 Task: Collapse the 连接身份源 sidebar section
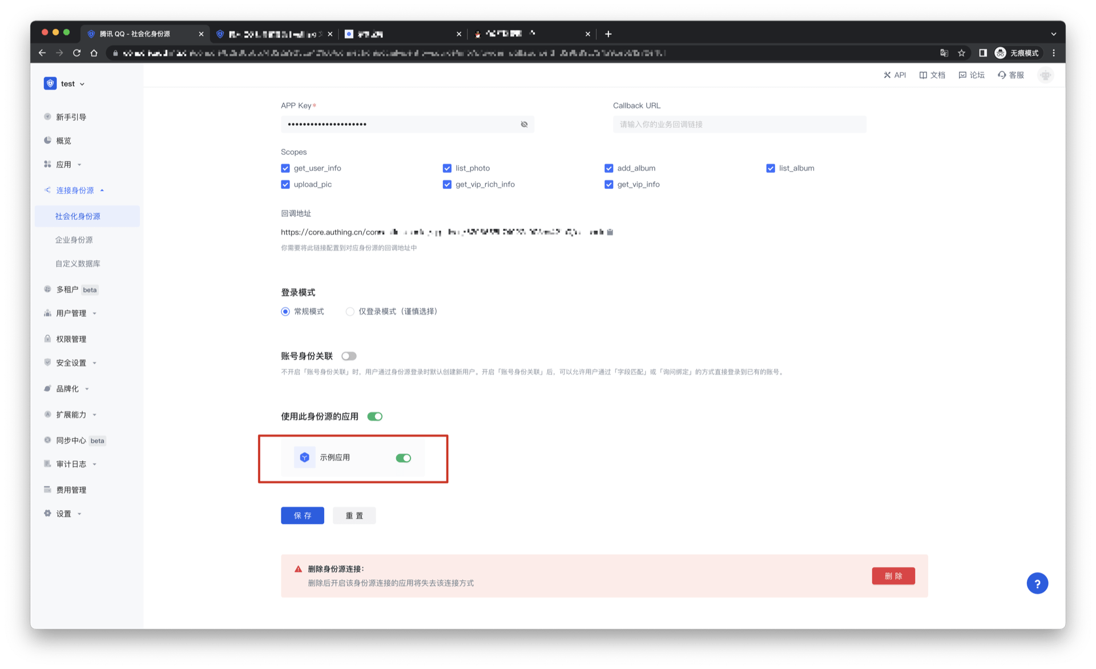tap(75, 191)
